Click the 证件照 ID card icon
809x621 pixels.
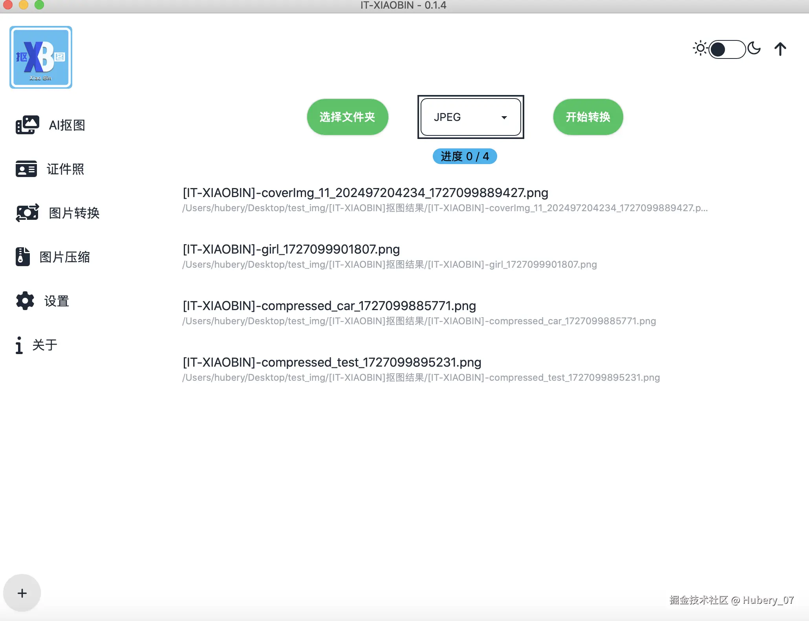pos(26,169)
